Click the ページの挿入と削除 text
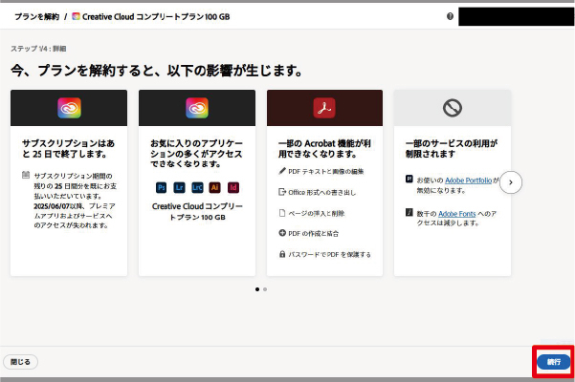The image size is (575, 382). [x=316, y=213]
